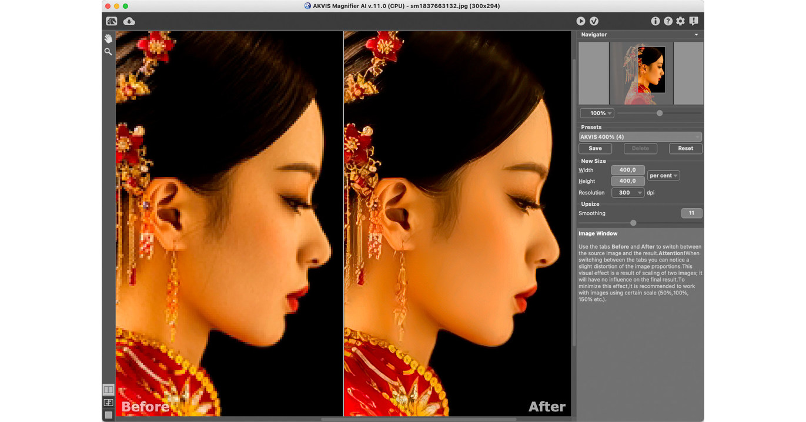Open the 100% zoom level dropdown
Viewport: 806px width, 422px height.
(x=597, y=113)
